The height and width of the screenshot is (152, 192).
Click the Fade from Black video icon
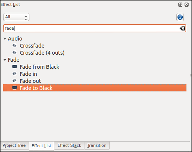click(14, 67)
